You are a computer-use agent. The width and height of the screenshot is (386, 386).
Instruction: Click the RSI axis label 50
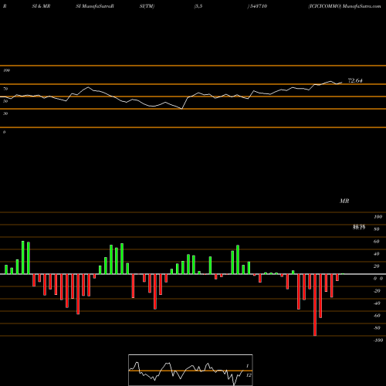(x=5, y=101)
